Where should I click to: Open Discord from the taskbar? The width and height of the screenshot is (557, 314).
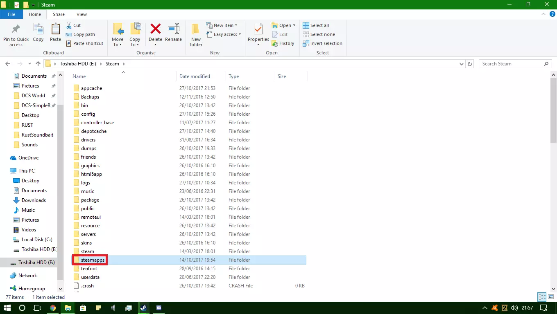pyautogui.click(x=159, y=308)
